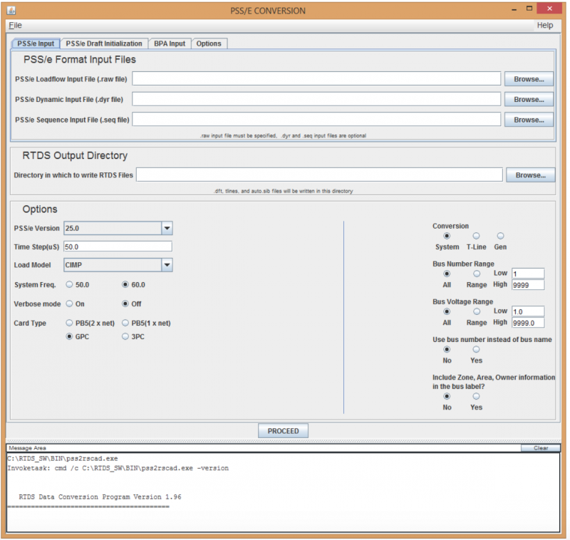
Task: Click the Invoketask command line in messages
Action: tap(118, 468)
